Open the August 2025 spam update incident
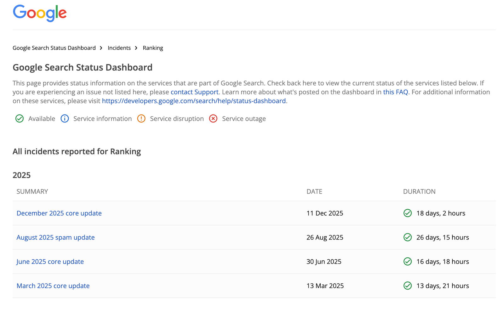This screenshot has height=311, width=504. coord(55,237)
